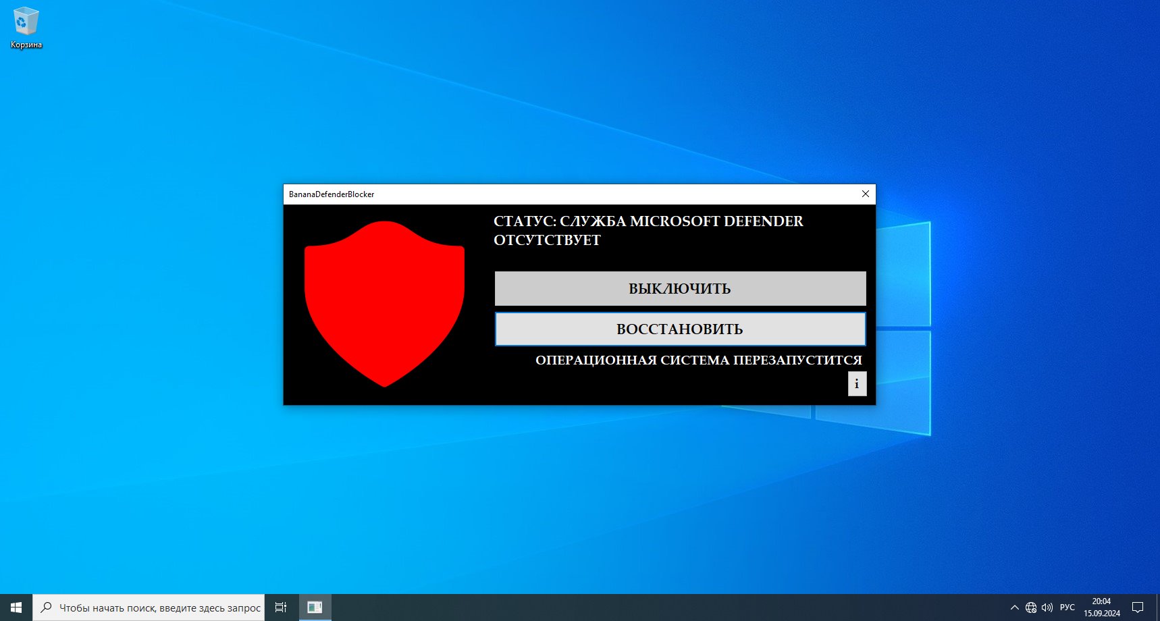Click the ВОССТАНОВИТЬ button

click(680, 329)
